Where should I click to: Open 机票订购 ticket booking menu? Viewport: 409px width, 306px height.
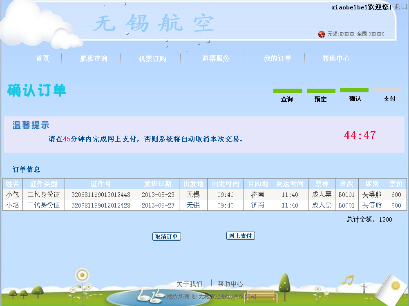click(152, 59)
